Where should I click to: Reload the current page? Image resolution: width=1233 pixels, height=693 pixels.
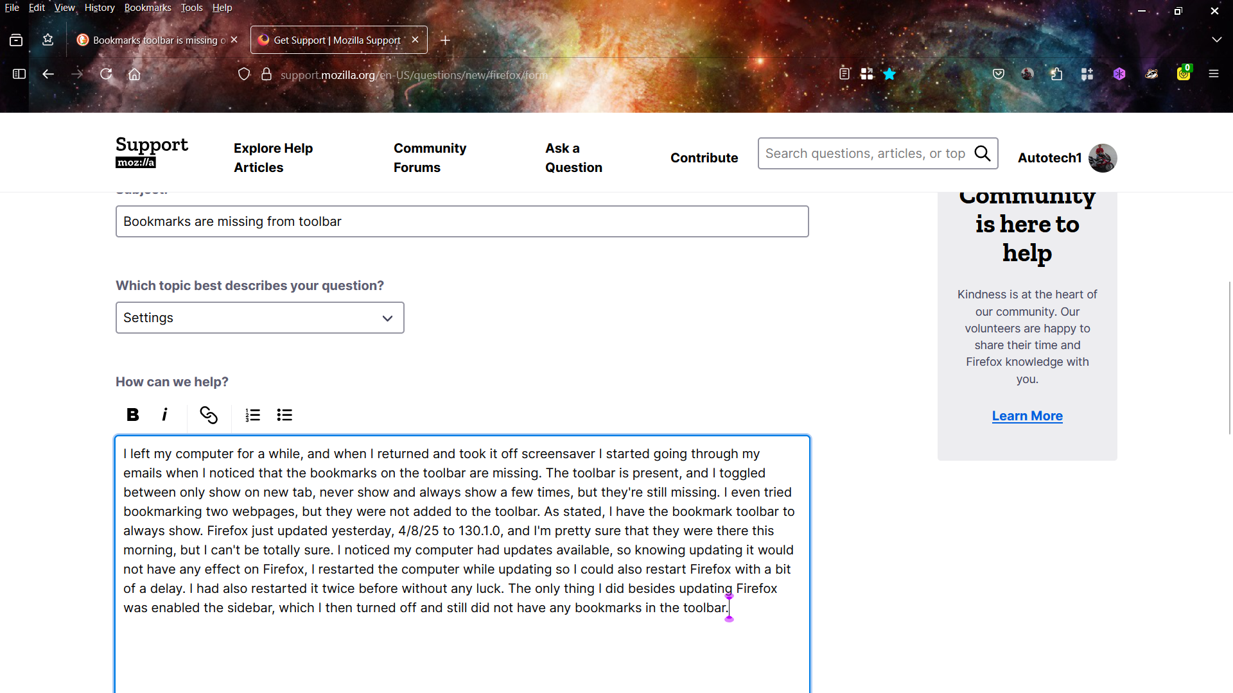tap(106, 74)
